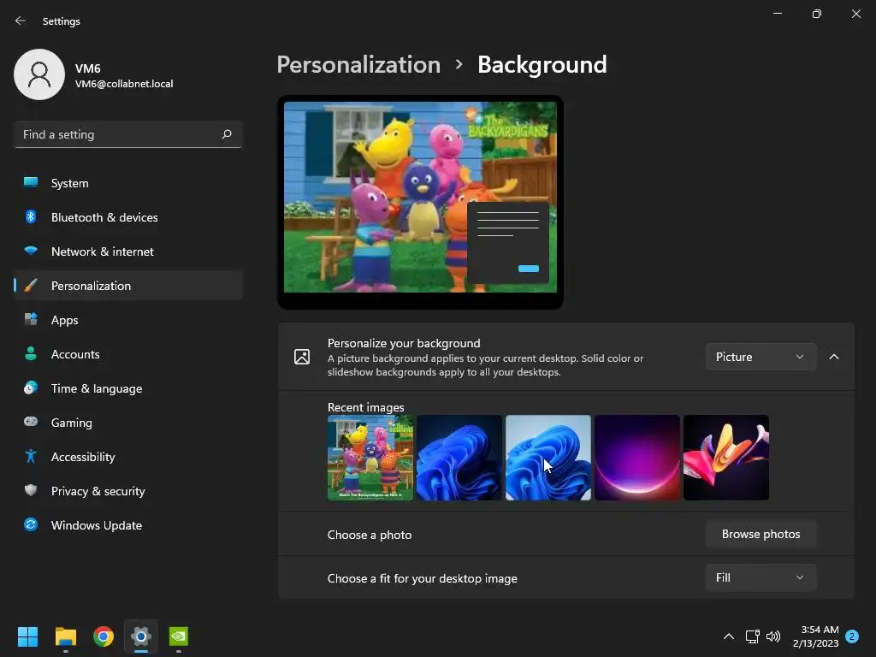Screen dimensions: 876x657
Task: Click the Settings gear taskbar icon
Action: pos(141,636)
